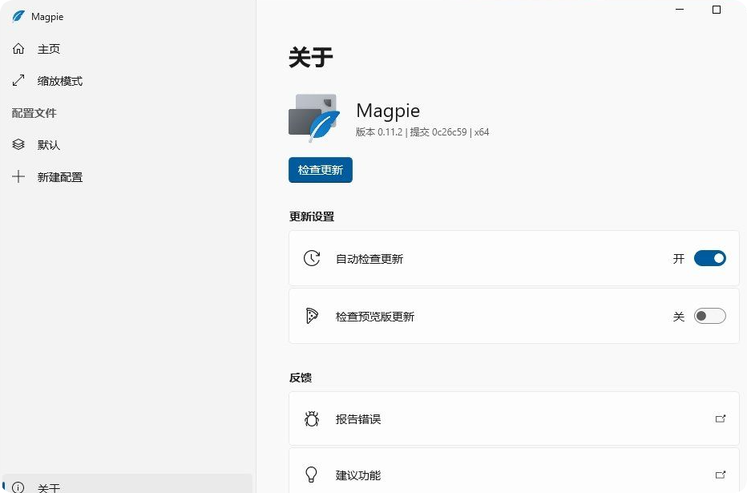Open the 主页 home icon
This screenshot has height=493, width=747.
tap(18, 49)
